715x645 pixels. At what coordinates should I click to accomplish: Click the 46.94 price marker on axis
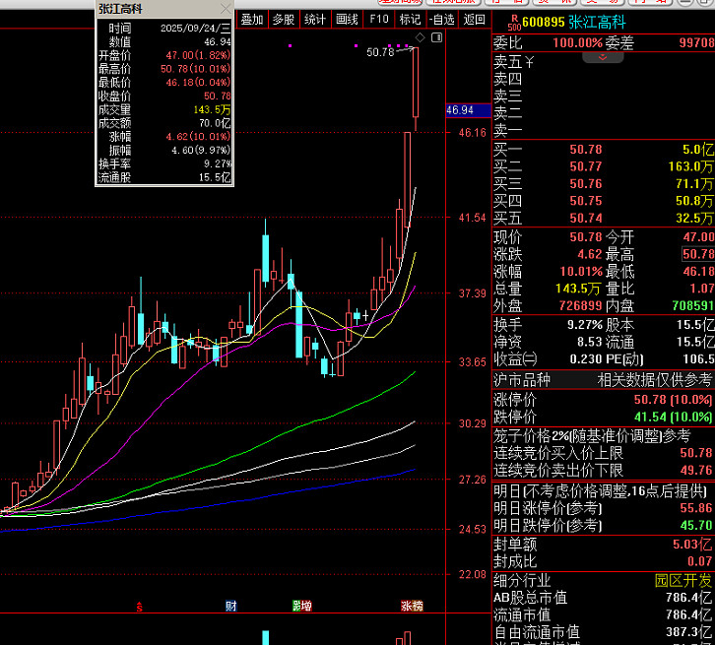460,110
